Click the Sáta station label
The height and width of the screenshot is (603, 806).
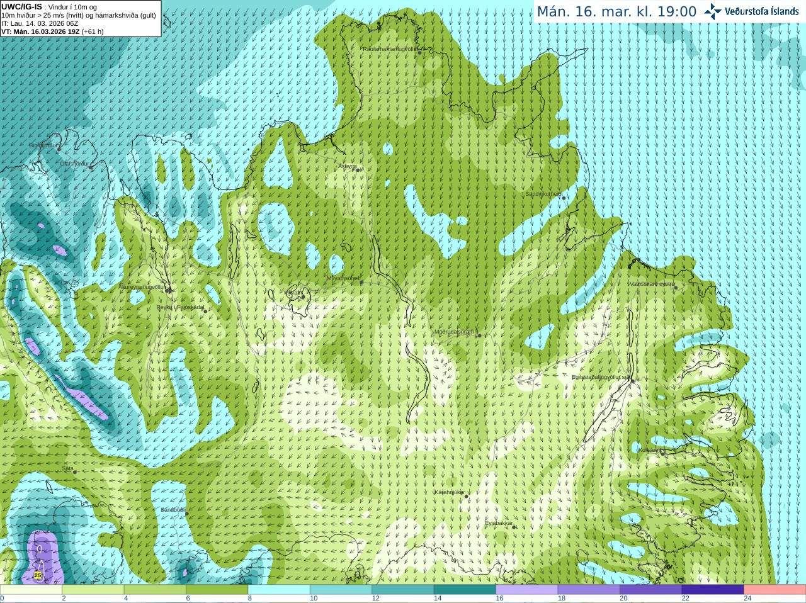coord(68,468)
